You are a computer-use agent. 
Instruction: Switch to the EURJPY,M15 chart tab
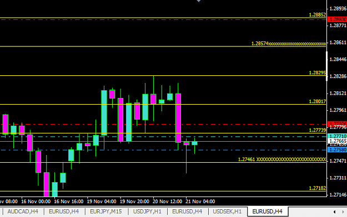[106, 211]
